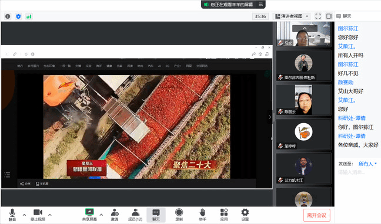Expand audio options arrow beside 静音

24,215
